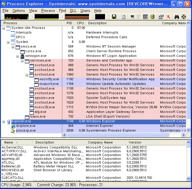192x189 pixels.
Task: Click the wscntfy.exe process icon
Action: [36, 80]
